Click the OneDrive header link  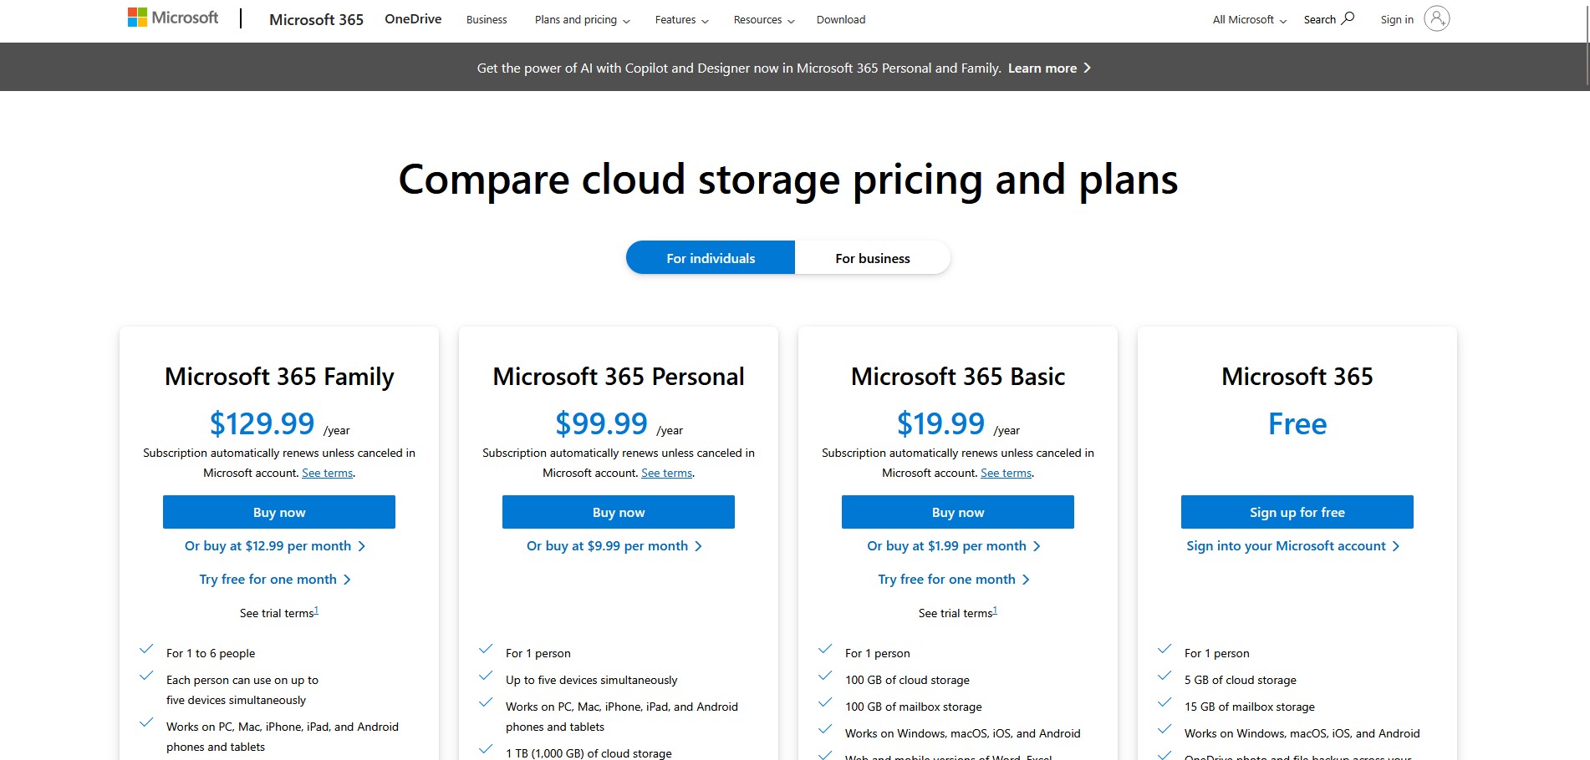tap(413, 19)
